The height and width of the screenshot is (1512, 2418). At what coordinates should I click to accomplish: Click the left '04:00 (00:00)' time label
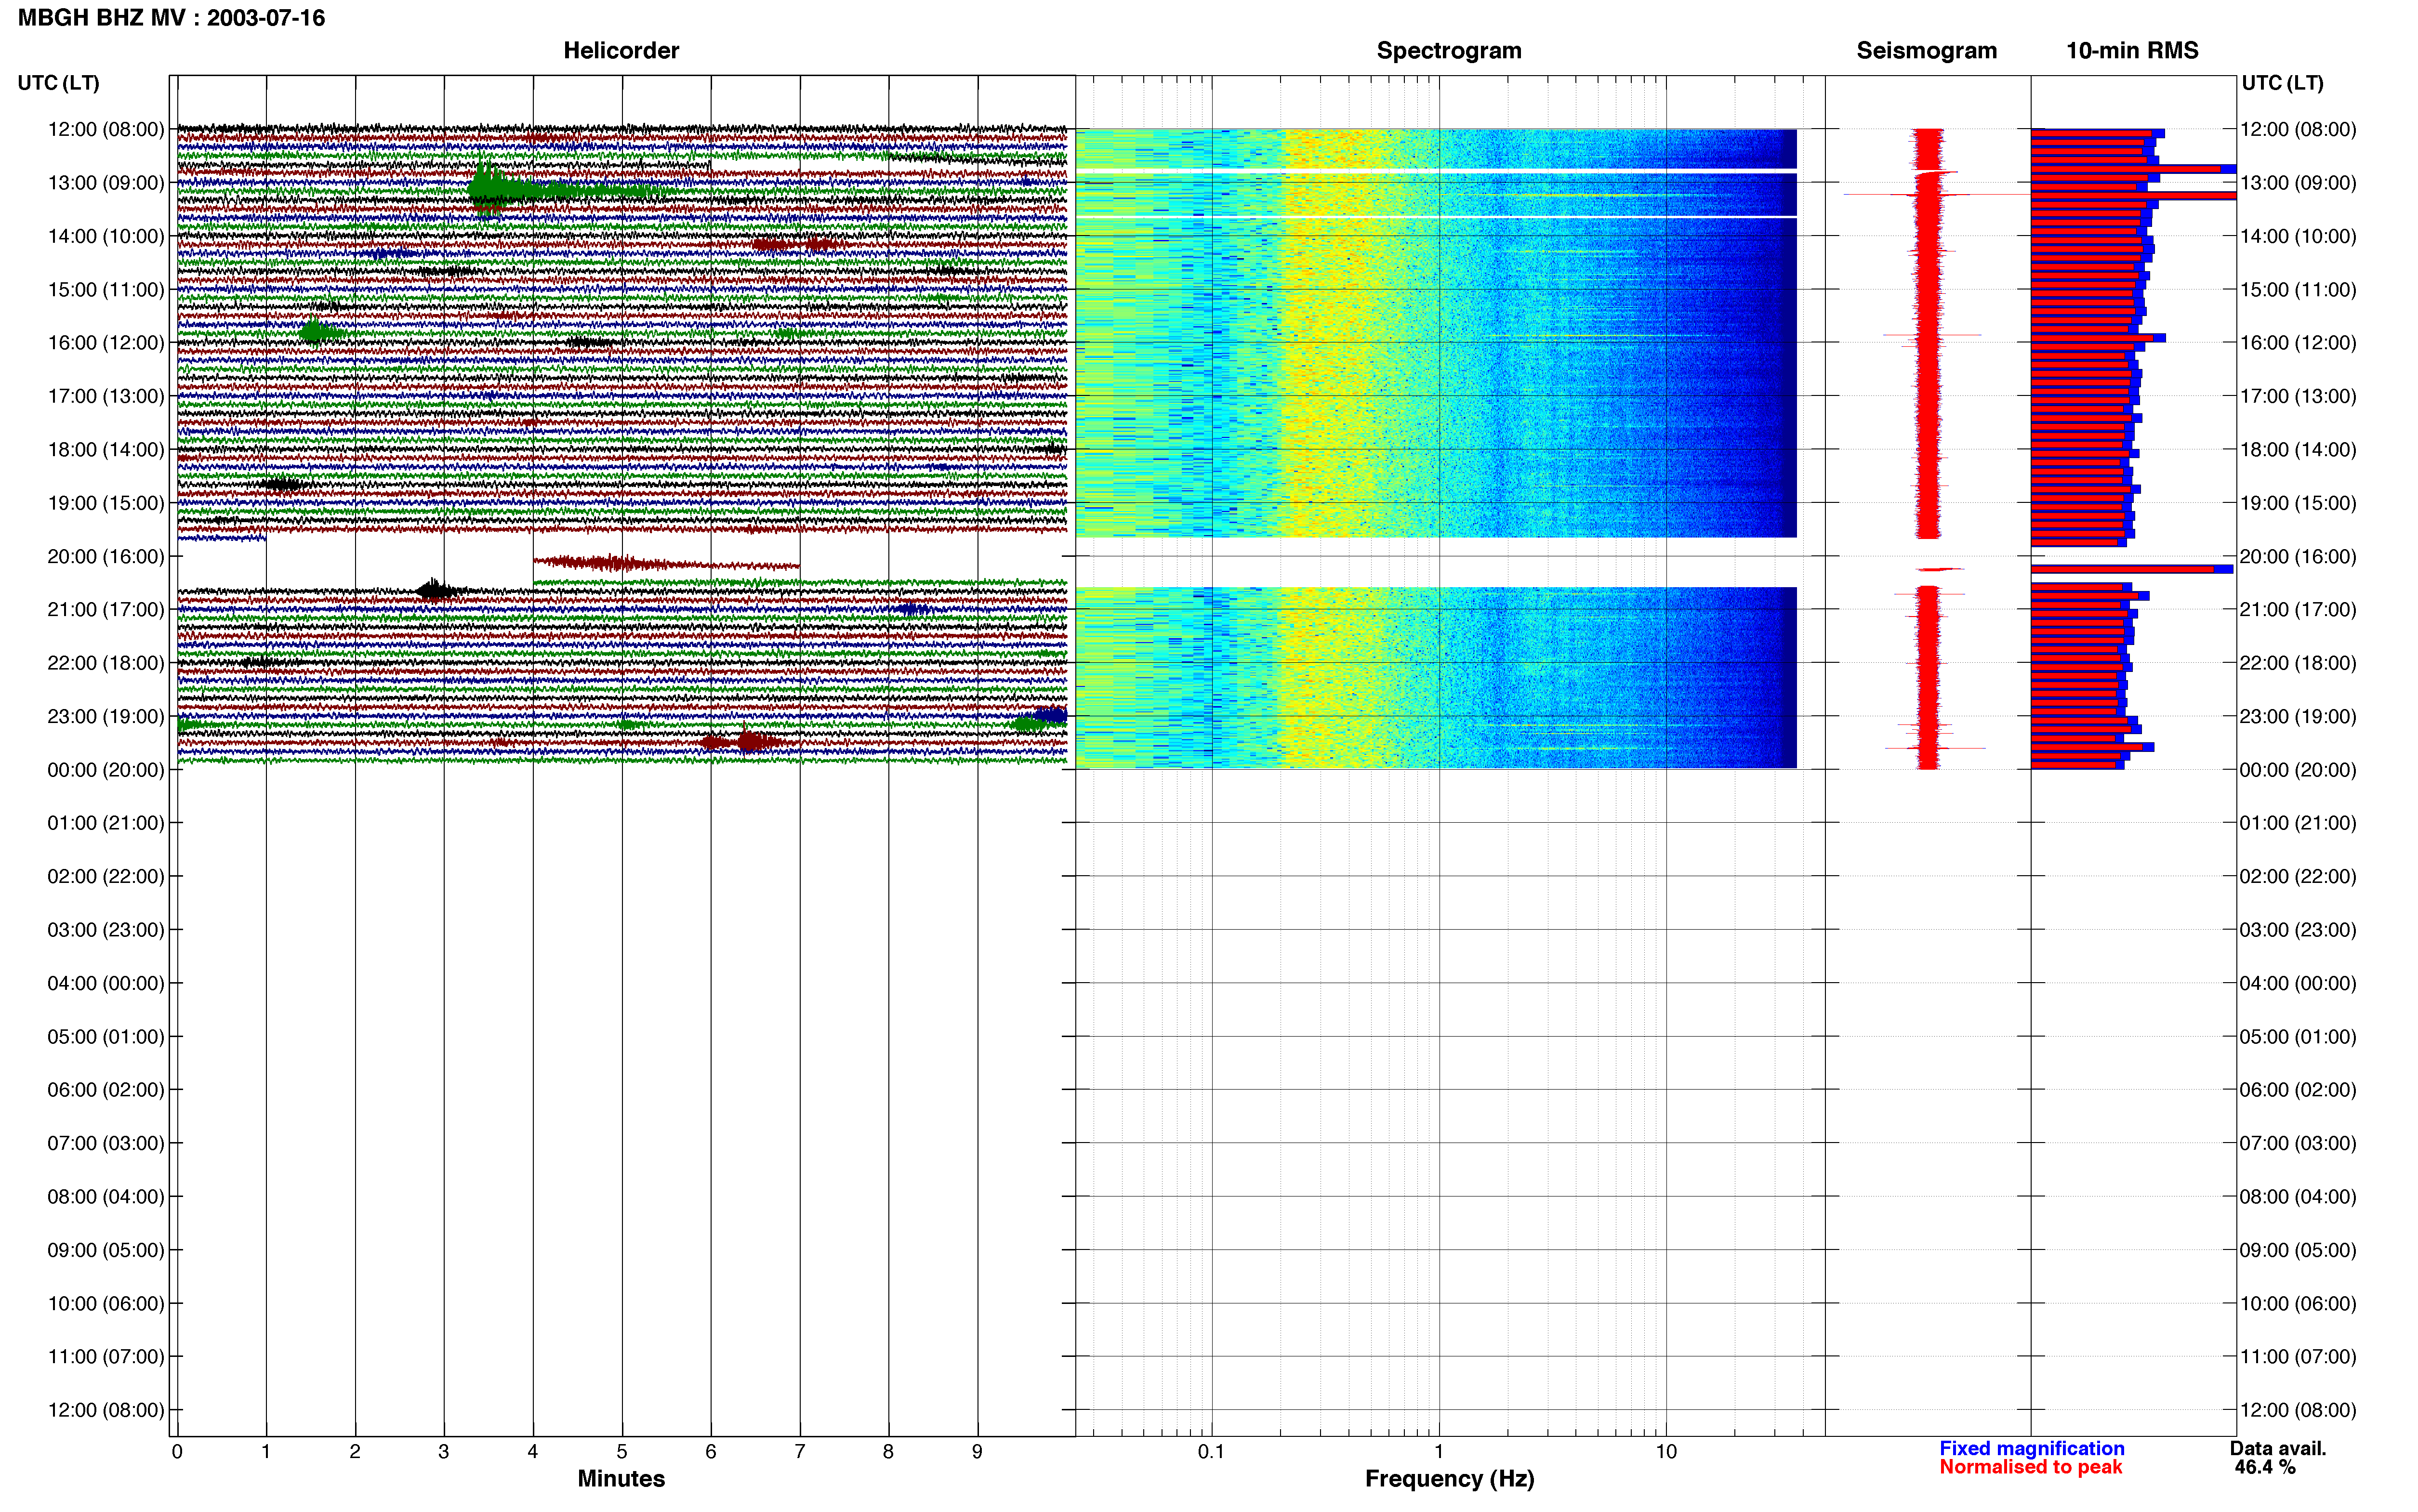tap(106, 983)
